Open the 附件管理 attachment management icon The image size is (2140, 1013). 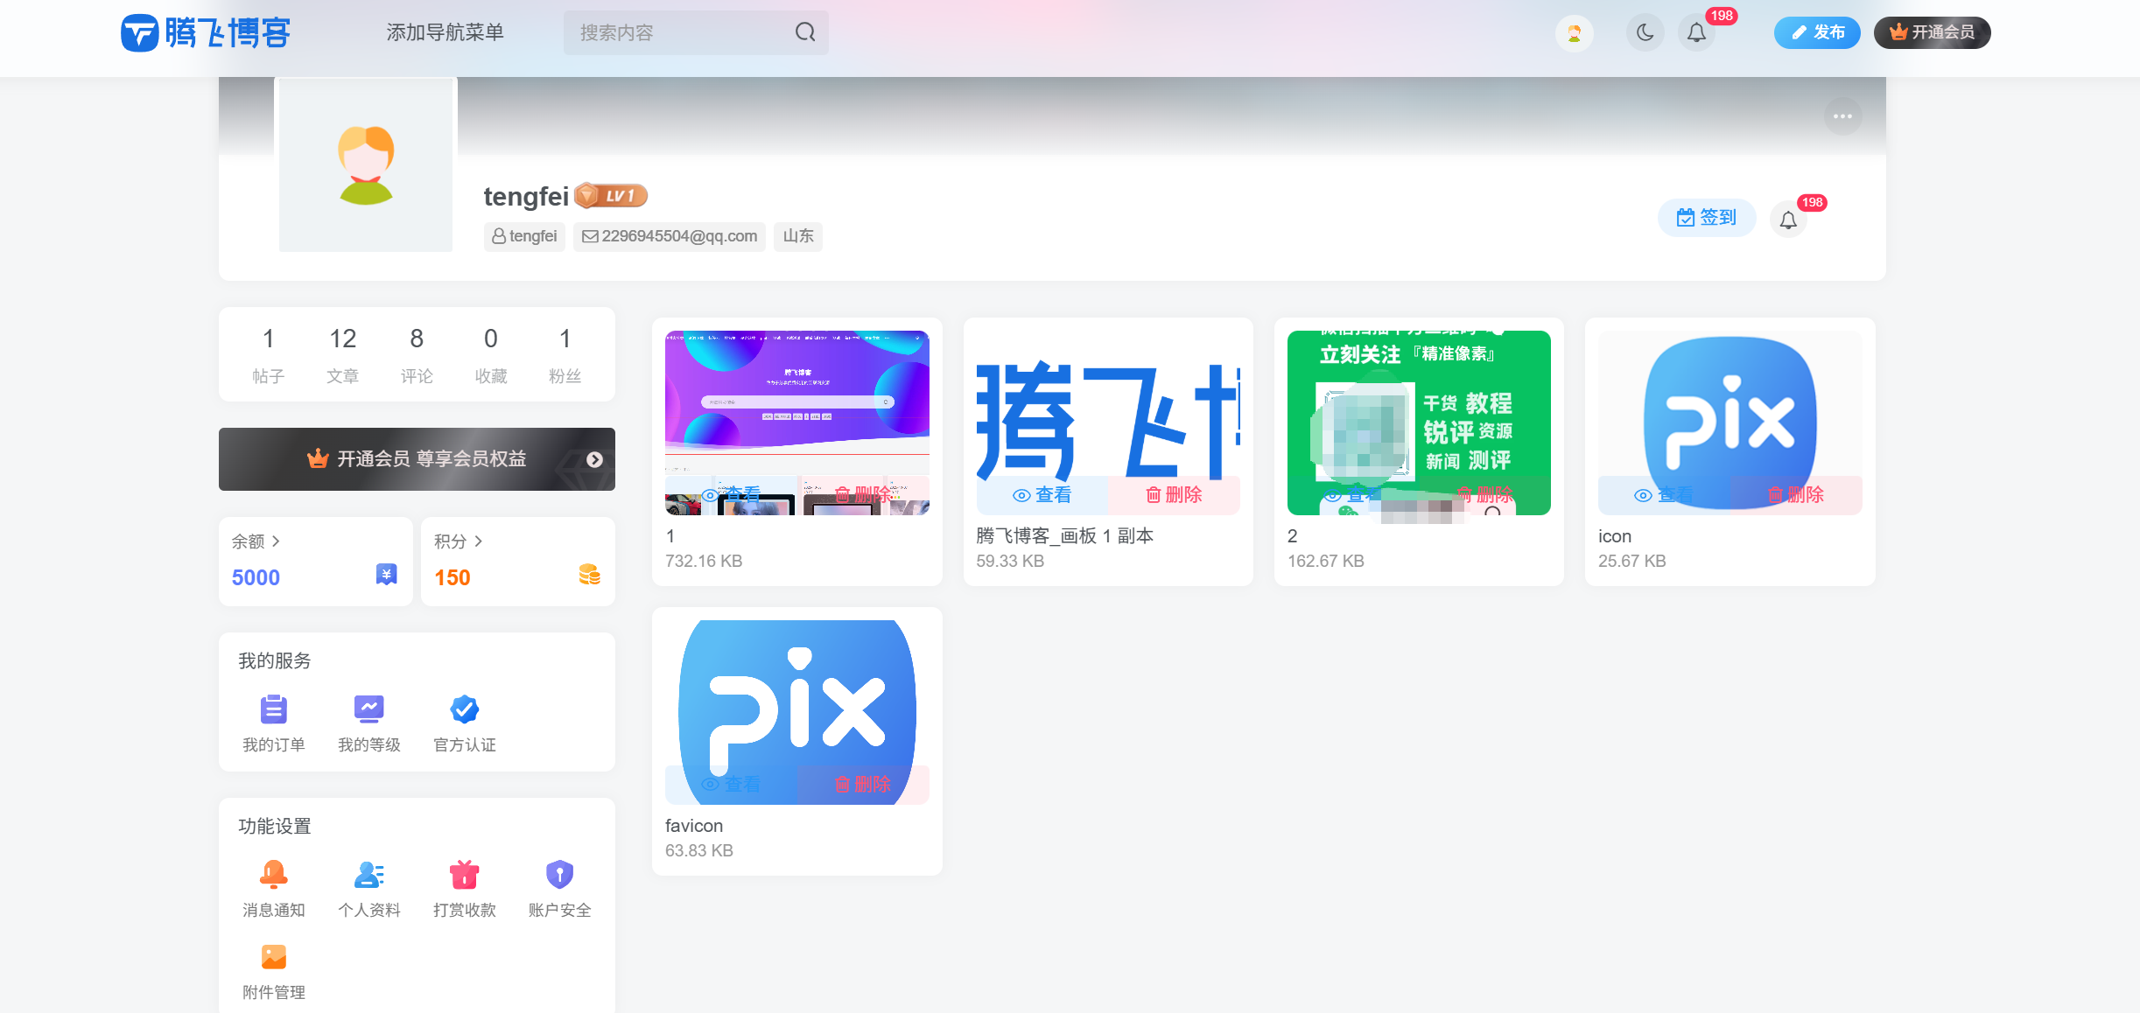(273, 956)
